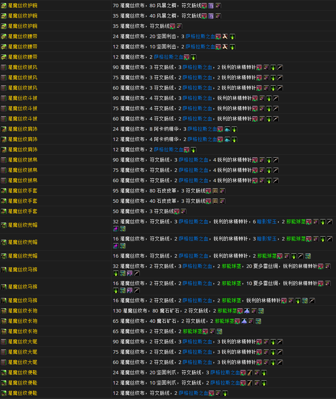Open 萨格拉斯之血 link in 12 灌魔丝纹布, 10 坚固利齿 row
The image size is (336, 399).
pos(200,46)
